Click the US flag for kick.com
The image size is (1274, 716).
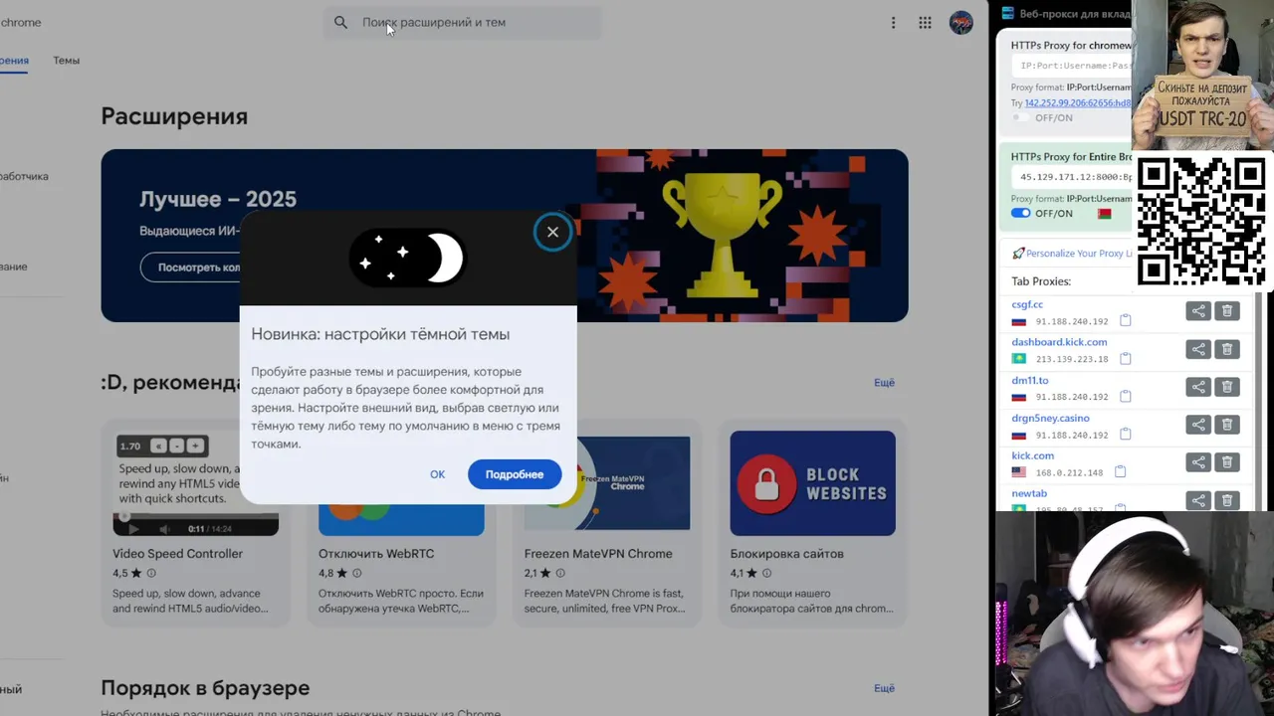[x=1019, y=472]
